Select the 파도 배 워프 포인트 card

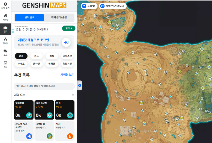coord(24,131)
